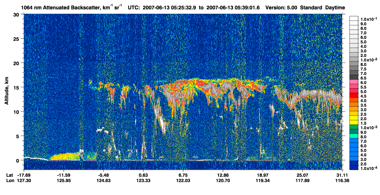The width and height of the screenshot is (380, 195).
Task: Click the colorbar value 3.5
Action: point(364,105)
